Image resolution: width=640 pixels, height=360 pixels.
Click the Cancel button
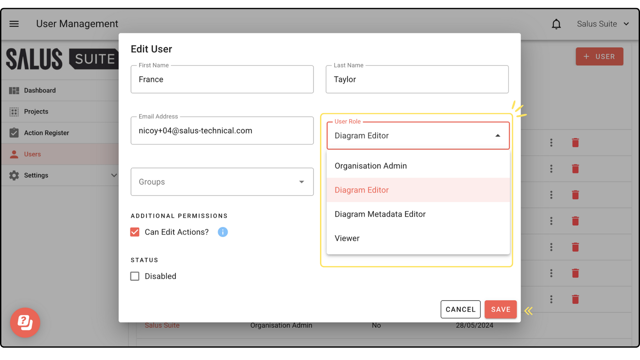tap(460, 309)
